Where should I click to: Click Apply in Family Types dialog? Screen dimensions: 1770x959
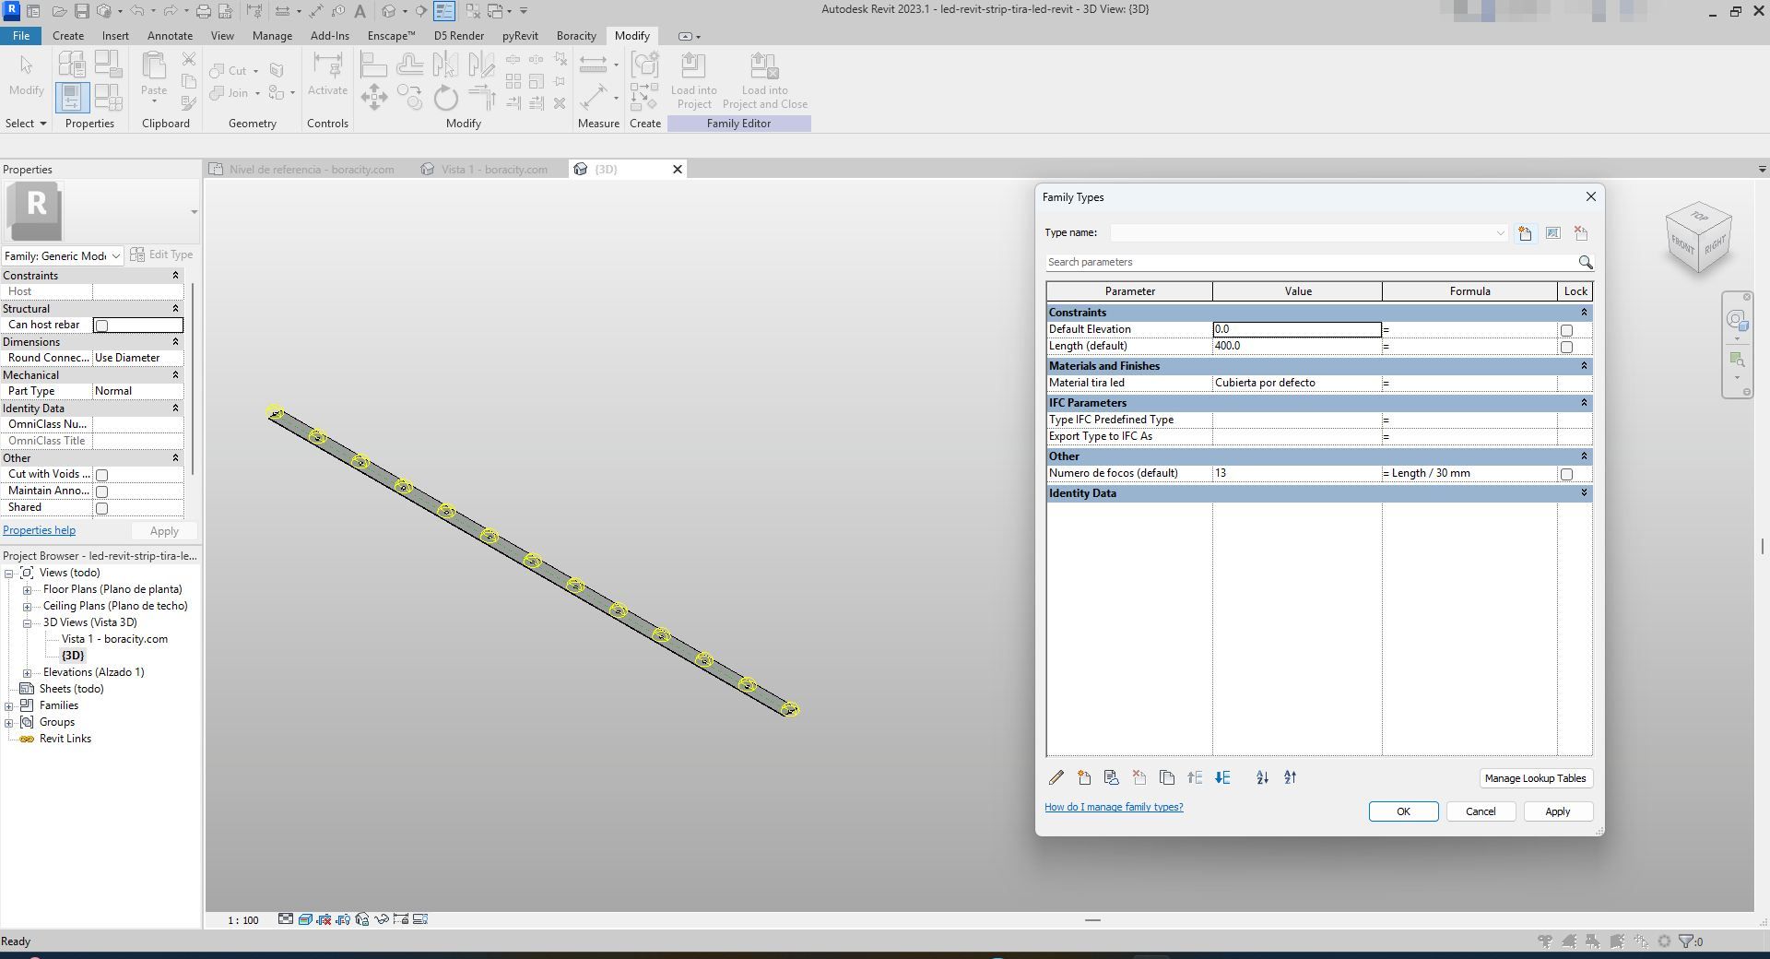(x=1557, y=811)
